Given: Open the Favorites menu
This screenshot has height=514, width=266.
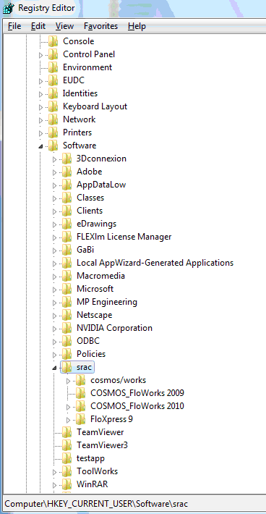Looking at the screenshot, I should pyautogui.click(x=100, y=26).
